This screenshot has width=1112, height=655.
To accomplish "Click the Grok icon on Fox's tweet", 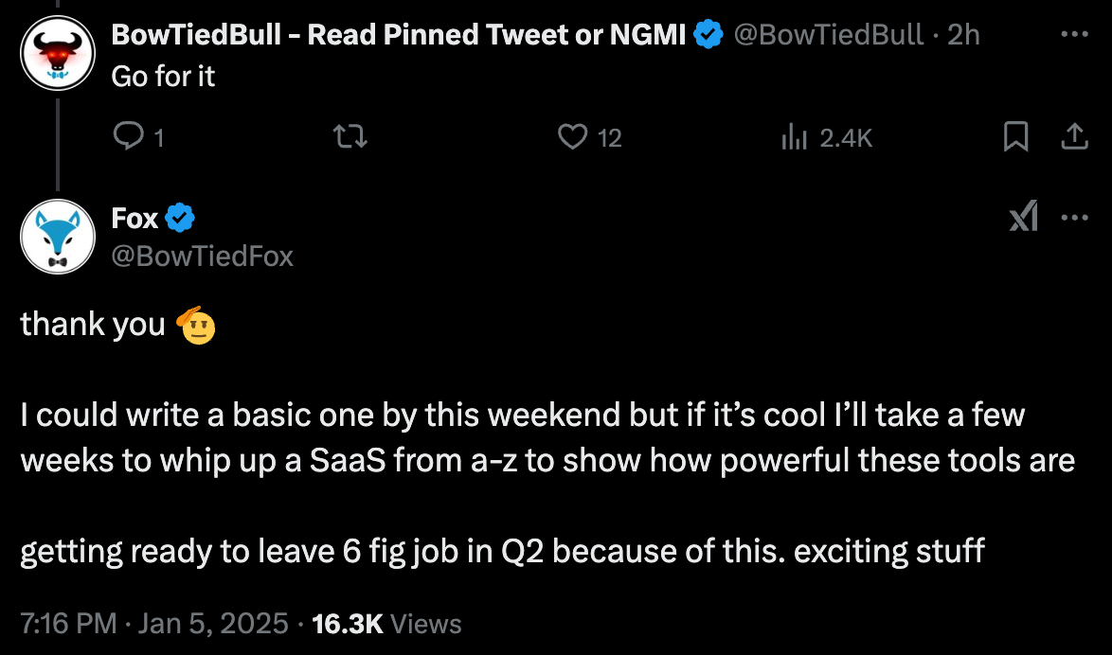I will click(1023, 218).
